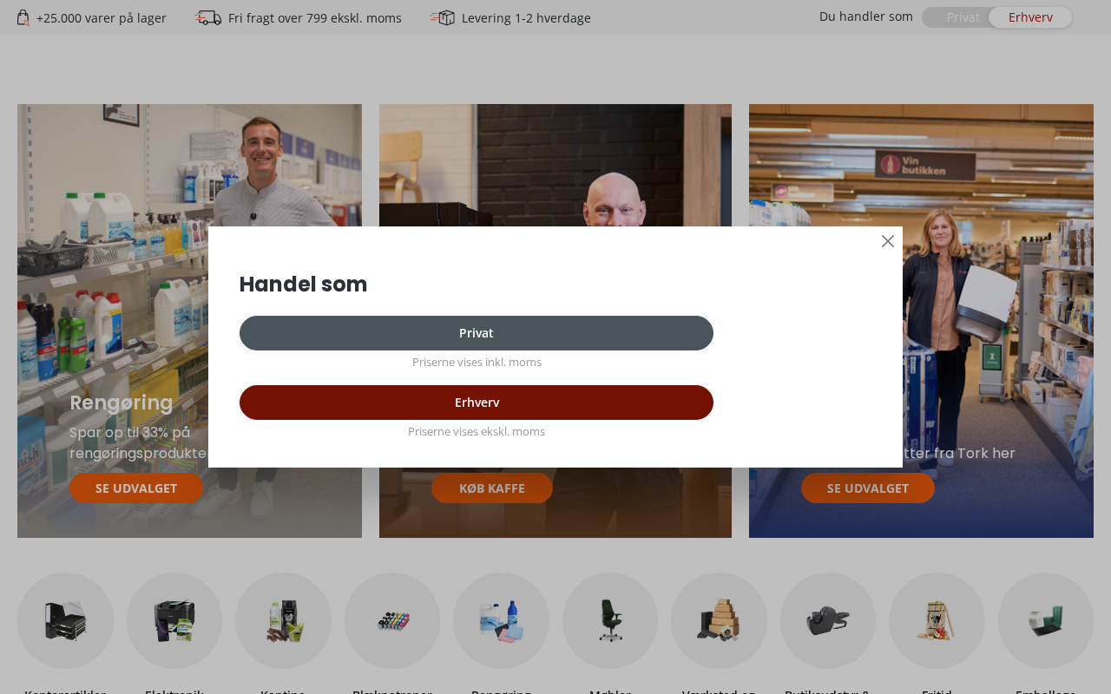
Task: Click KØB KAFFE button
Action: coord(492,488)
